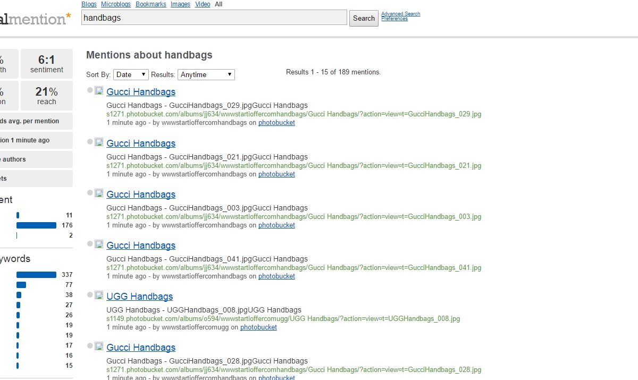
Task: Click the photobucket link under GucciHandbags_029
Action: click(x=276, y=123)
